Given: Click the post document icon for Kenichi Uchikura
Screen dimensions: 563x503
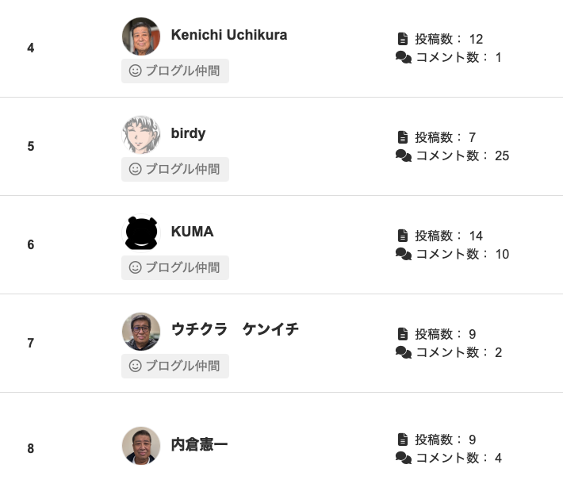Looking at the screenshot, I should pos(403,39).
